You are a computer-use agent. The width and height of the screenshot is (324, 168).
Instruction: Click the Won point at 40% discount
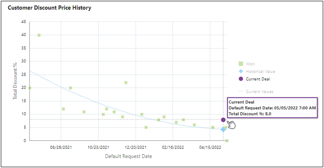(39, 35)
